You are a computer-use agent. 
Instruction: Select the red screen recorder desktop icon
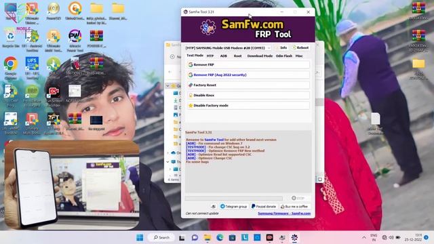click(x=54, y=96)
